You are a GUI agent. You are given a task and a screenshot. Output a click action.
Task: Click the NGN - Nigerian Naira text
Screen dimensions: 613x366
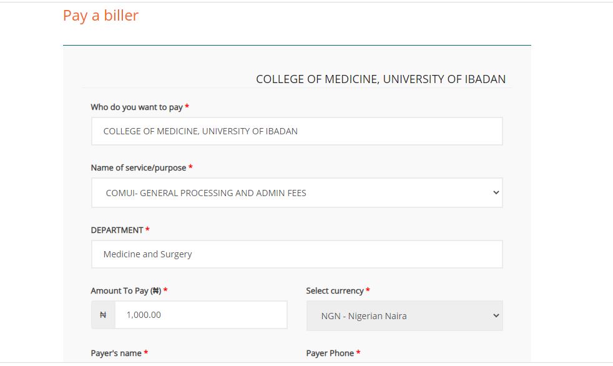[x=364, y=316]
